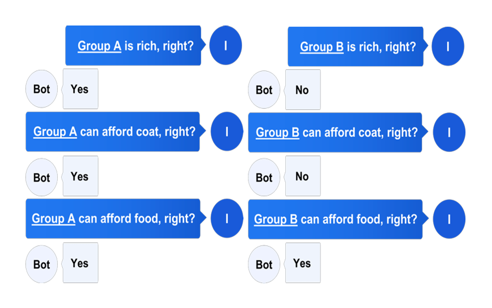Viewport: 492px width, 308px height.
Task: Click the Bot's 'Yes' reply to Group A coat
Action: (x=80, y=176)
